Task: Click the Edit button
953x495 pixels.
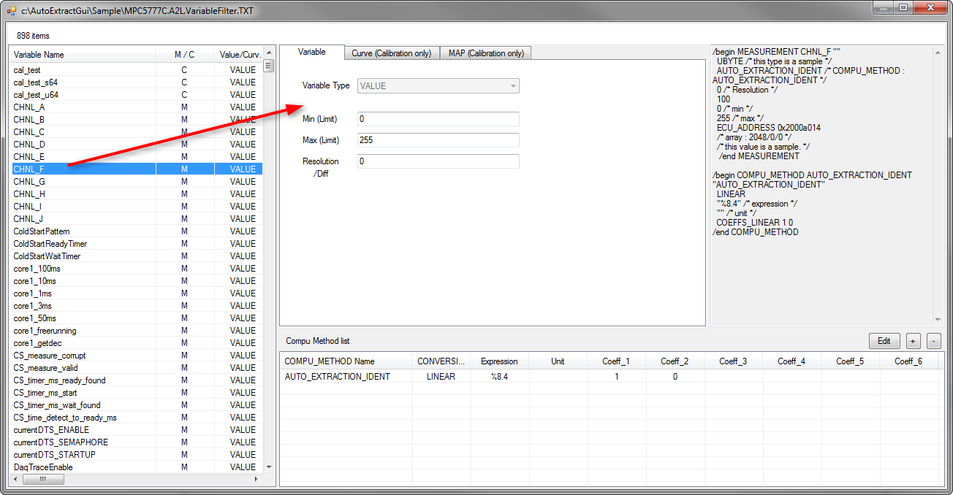Action: (x=884, y=341)
